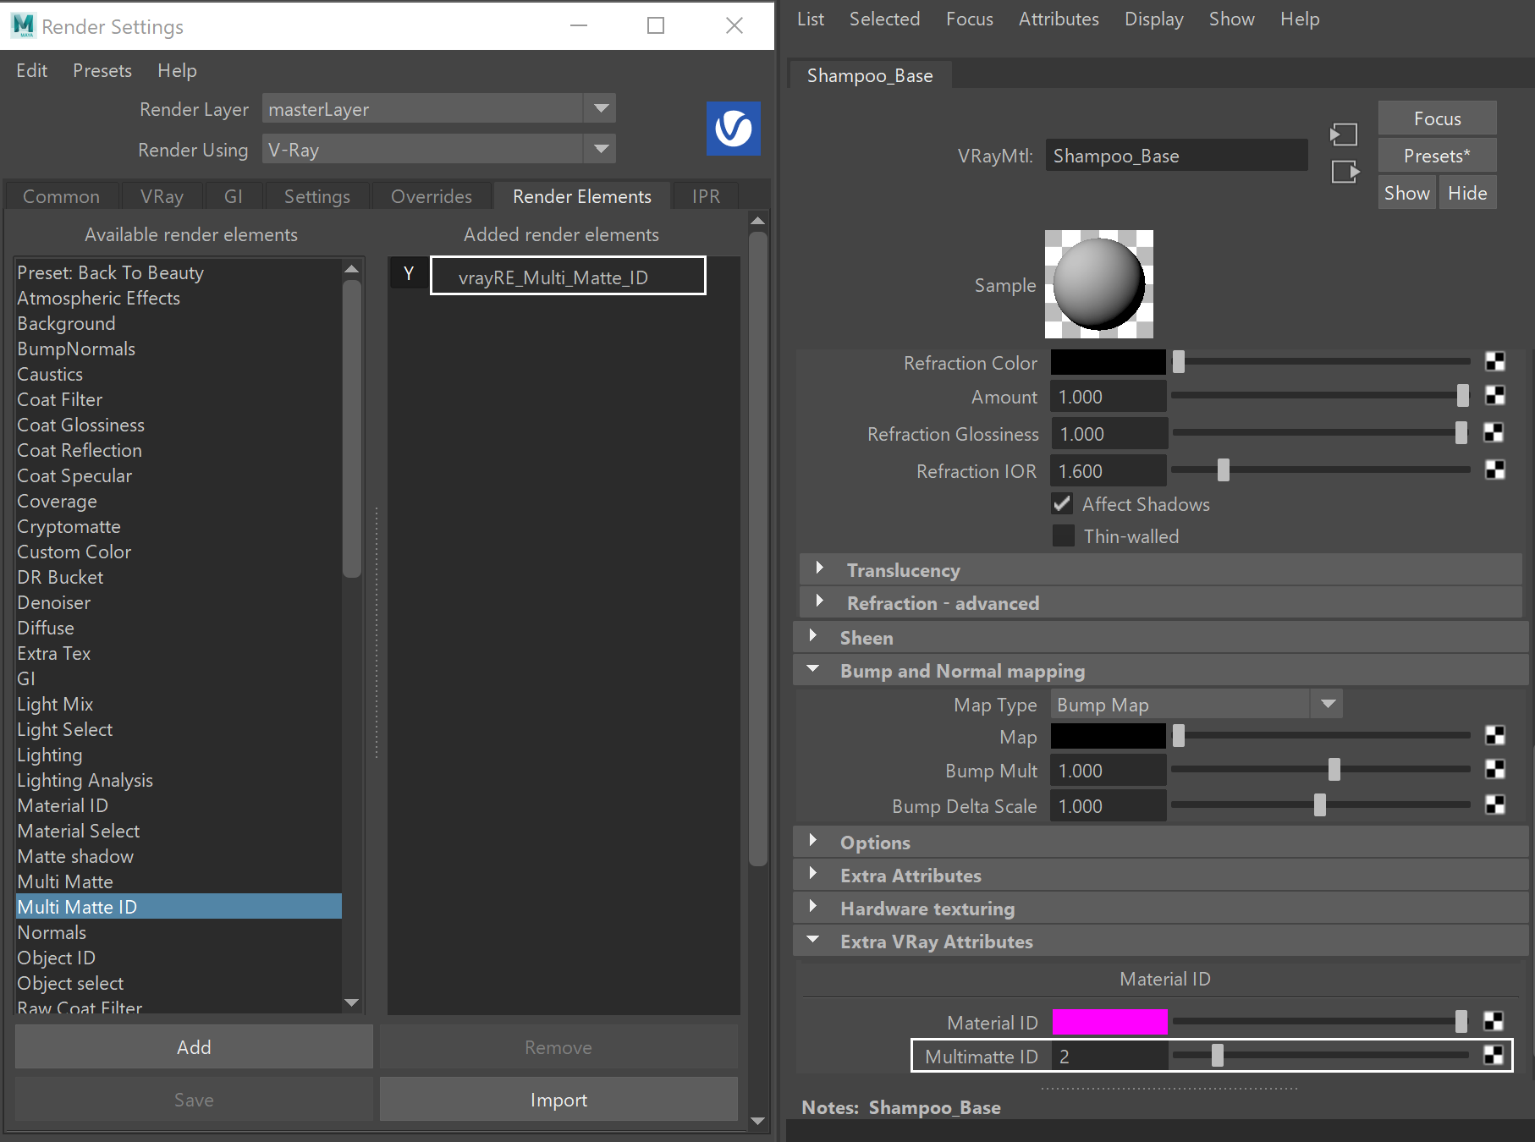Open texture map button for Refraction IOR

click(x=1495, y=470)
